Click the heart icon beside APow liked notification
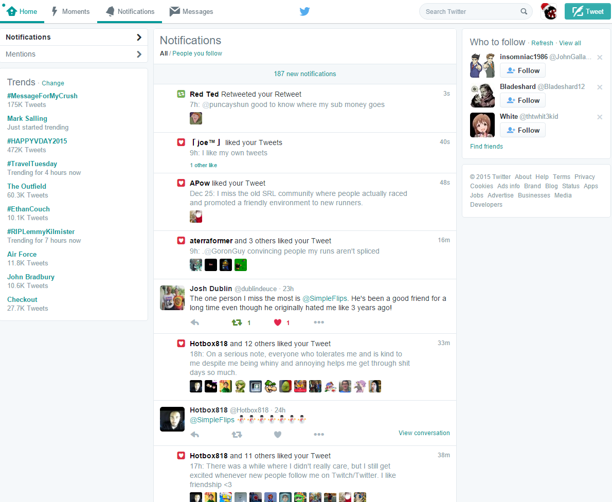This screenshot has height=502, width=612. pyautogui.click(x=181, y=183)
